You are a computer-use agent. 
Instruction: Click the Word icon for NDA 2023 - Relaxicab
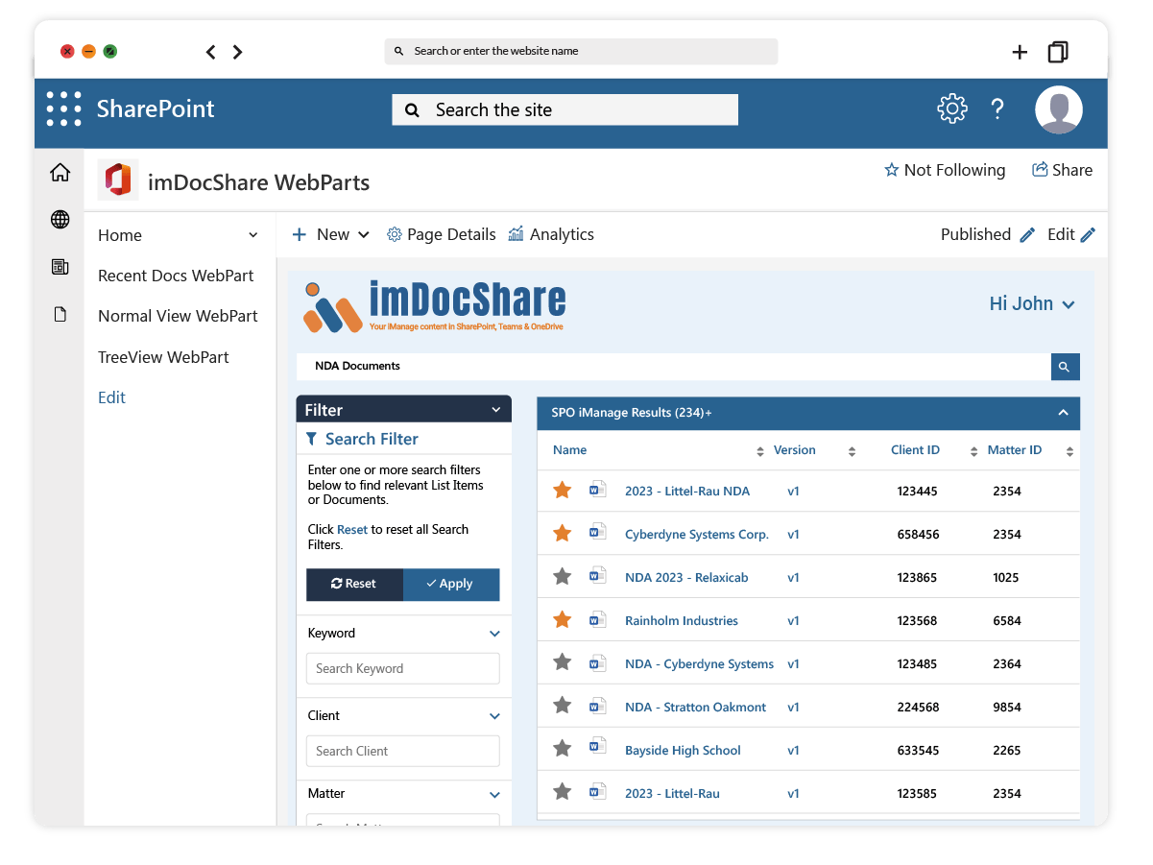pyautogui.click(x=597, y=576)
